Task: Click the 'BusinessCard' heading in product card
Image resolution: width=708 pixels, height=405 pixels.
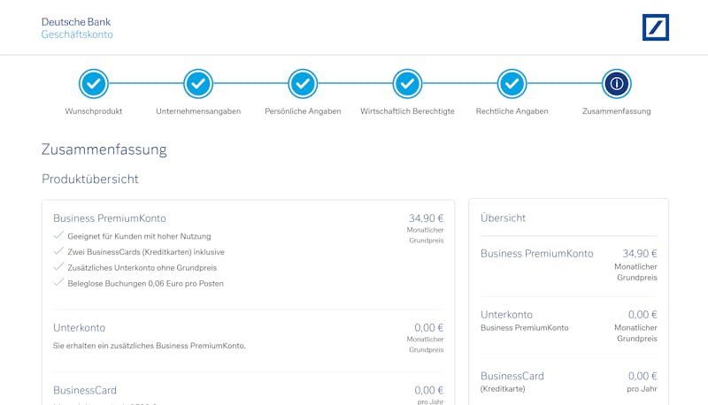Action: point(85,390)
